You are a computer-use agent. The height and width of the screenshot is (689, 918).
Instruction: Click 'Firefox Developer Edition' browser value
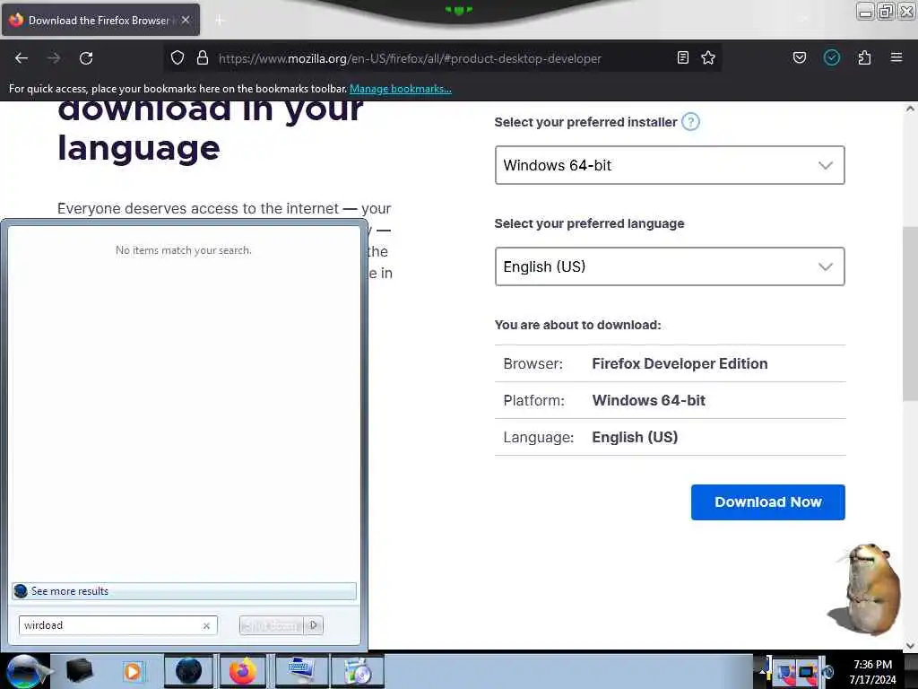(680, 364)
